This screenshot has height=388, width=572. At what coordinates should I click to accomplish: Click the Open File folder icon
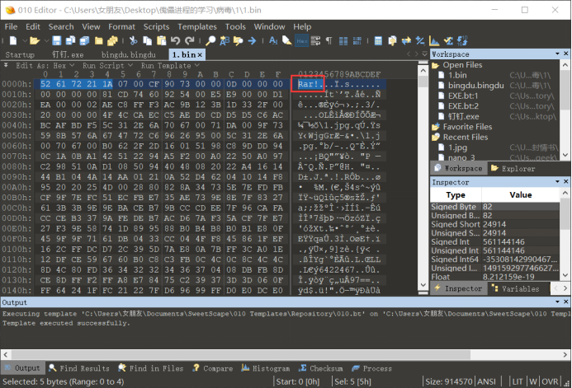coord(35,40)
